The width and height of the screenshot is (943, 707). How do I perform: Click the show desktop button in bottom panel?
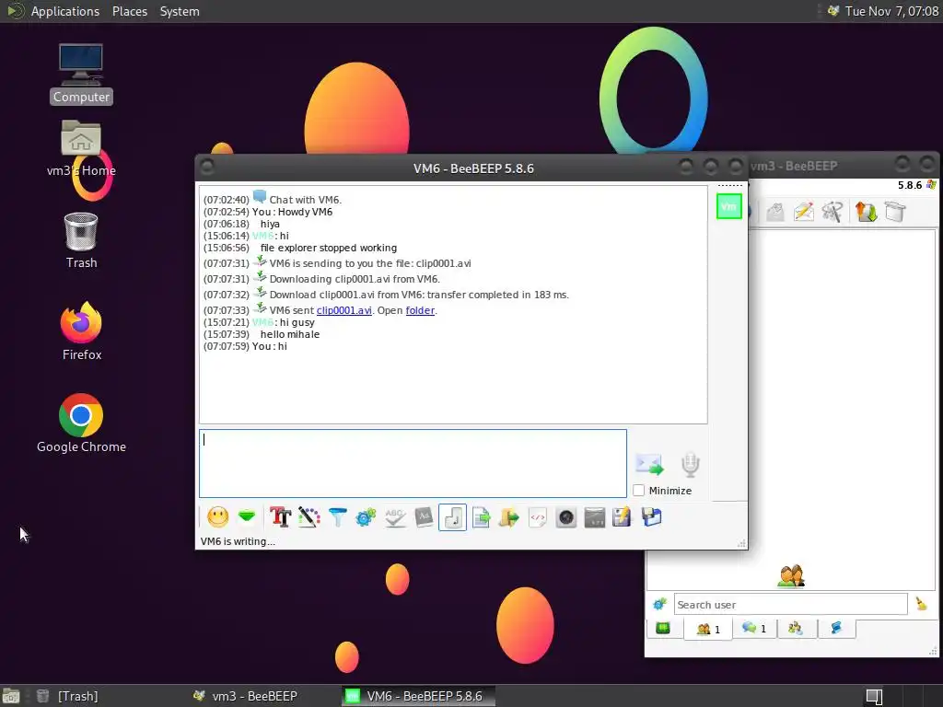pyautogui.click(x=874, y=696)
